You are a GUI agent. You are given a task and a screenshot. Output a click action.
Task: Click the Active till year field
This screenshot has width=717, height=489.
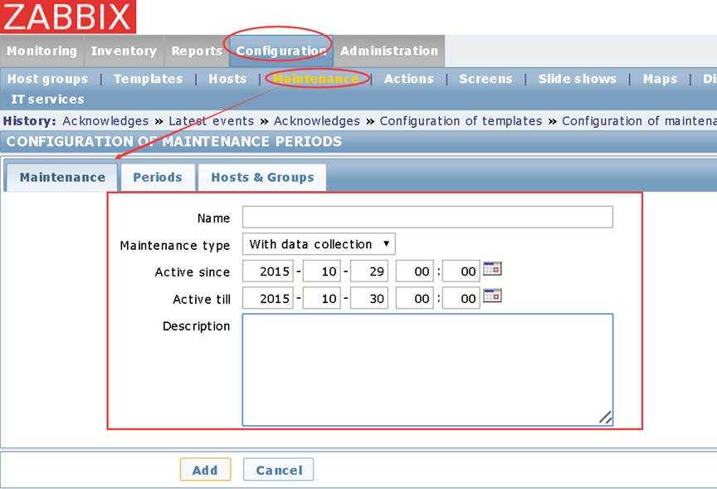[x=268, y=298]
